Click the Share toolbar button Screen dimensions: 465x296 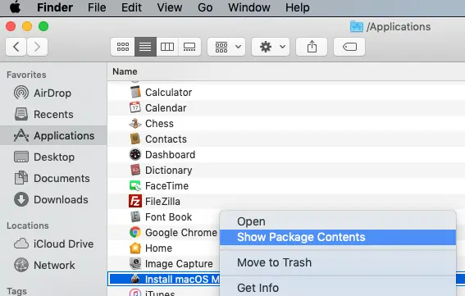point(312,47)
